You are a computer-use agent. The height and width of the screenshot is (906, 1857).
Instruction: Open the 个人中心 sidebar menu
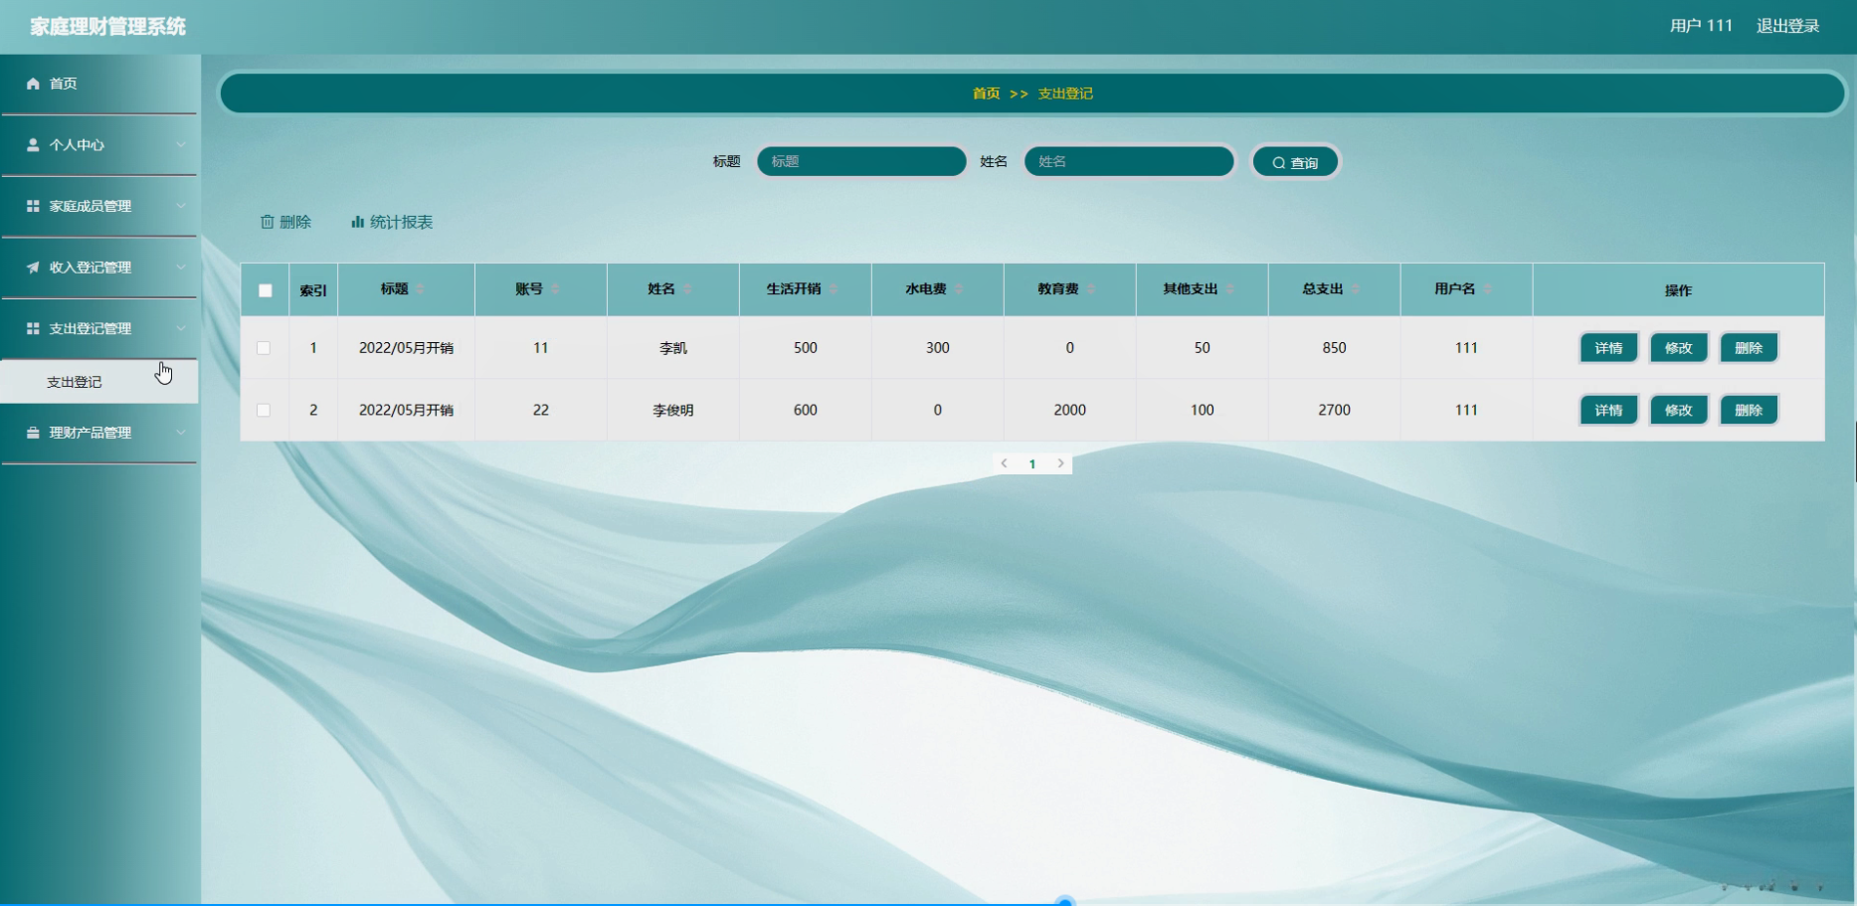[99, 145]
